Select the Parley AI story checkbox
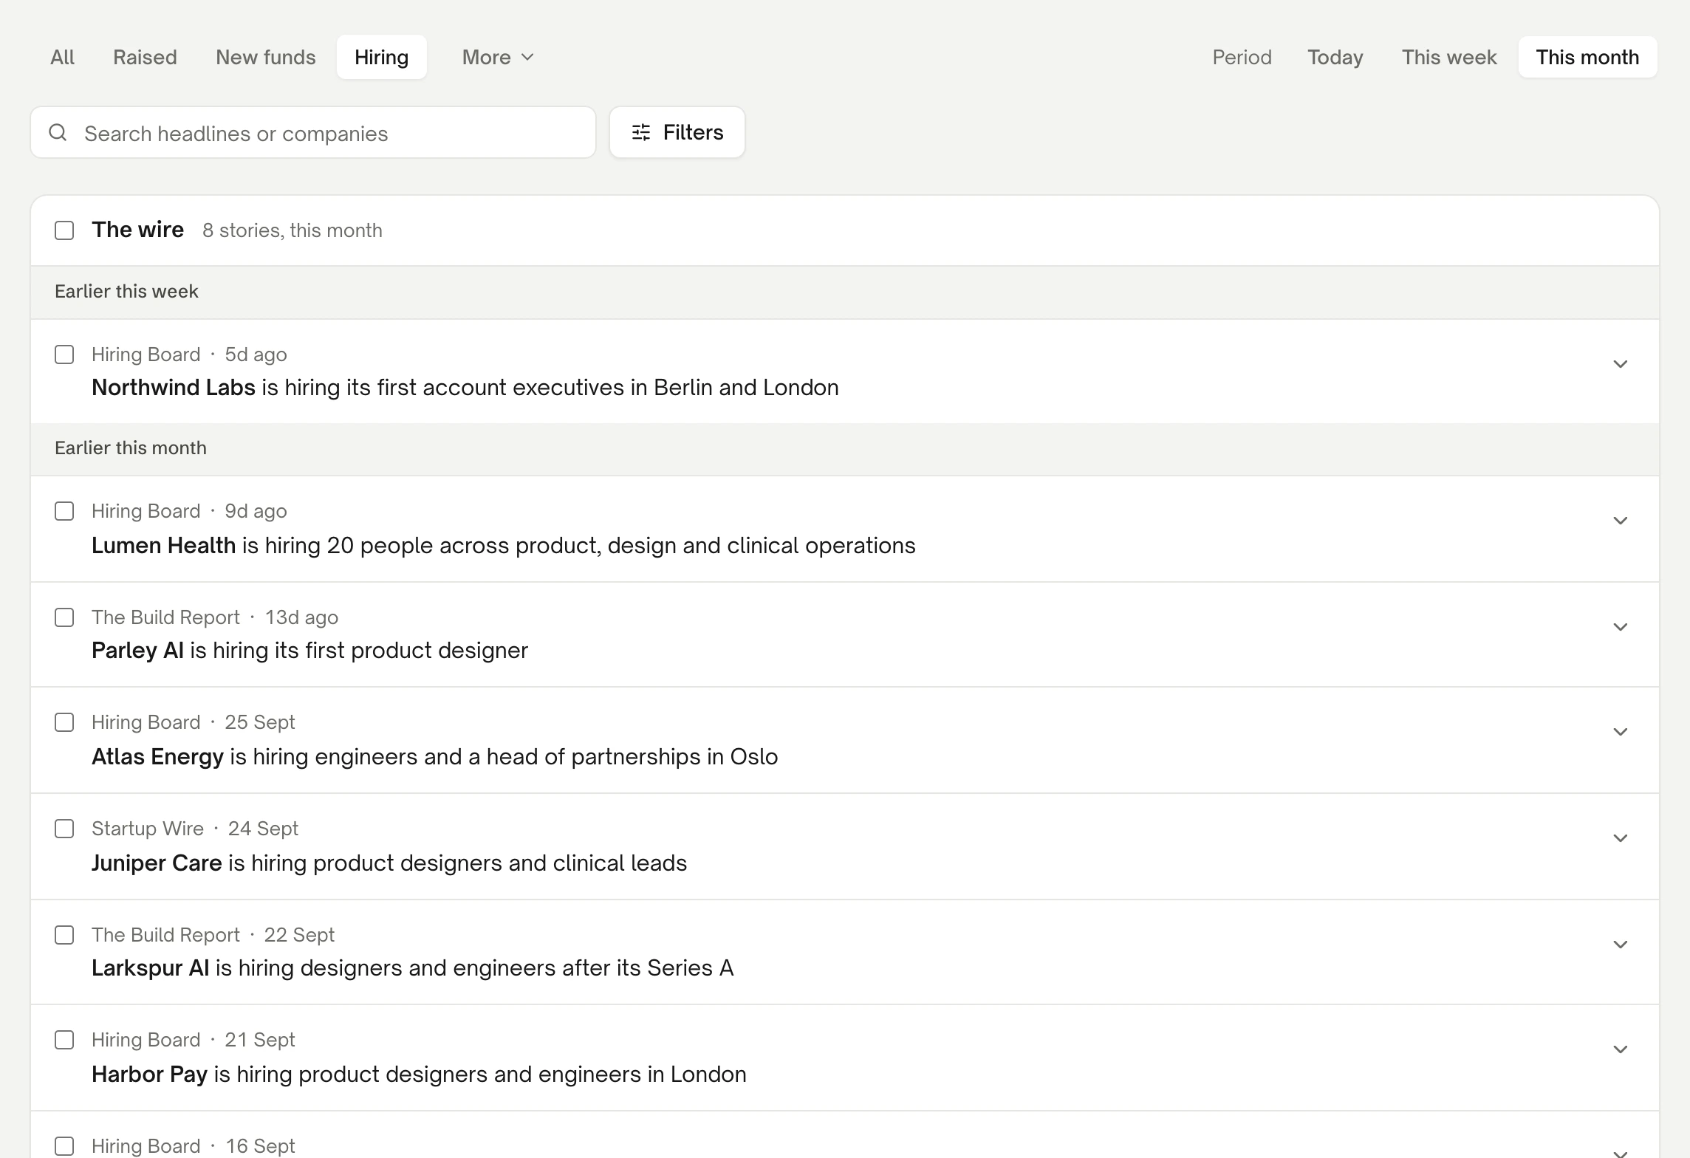Screen dimensions: 1690x1158 (x=64, y=617)
